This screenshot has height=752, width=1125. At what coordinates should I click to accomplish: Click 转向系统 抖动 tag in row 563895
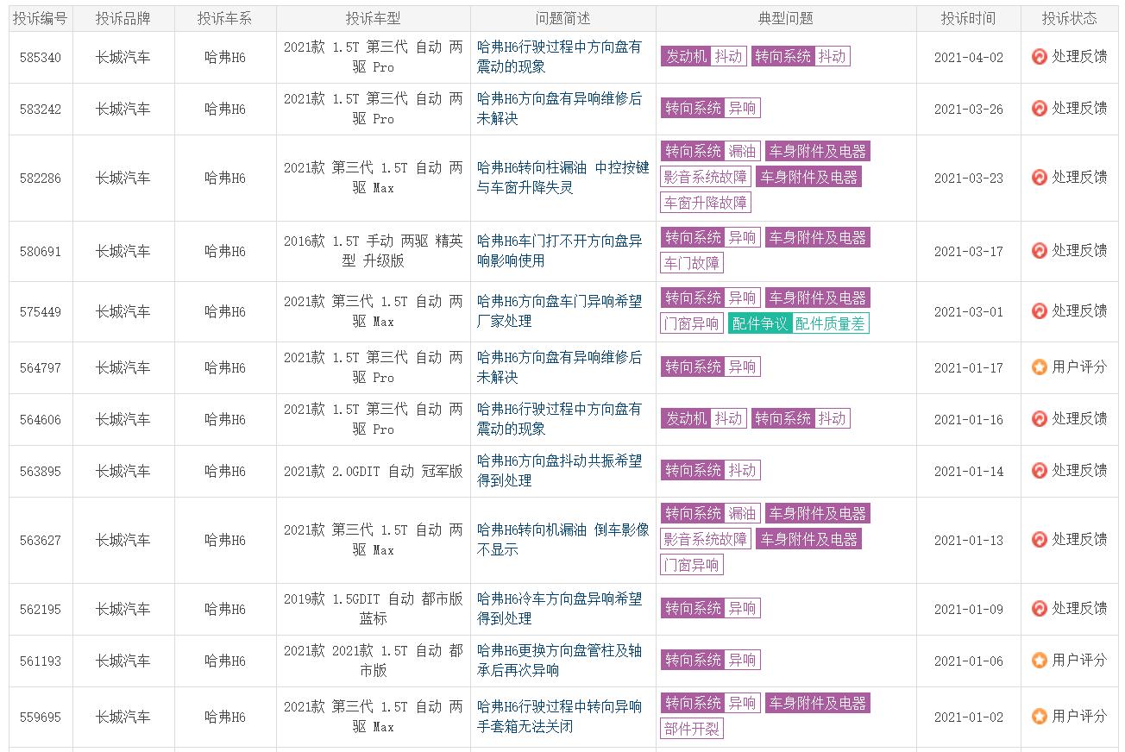click(711, 471)
